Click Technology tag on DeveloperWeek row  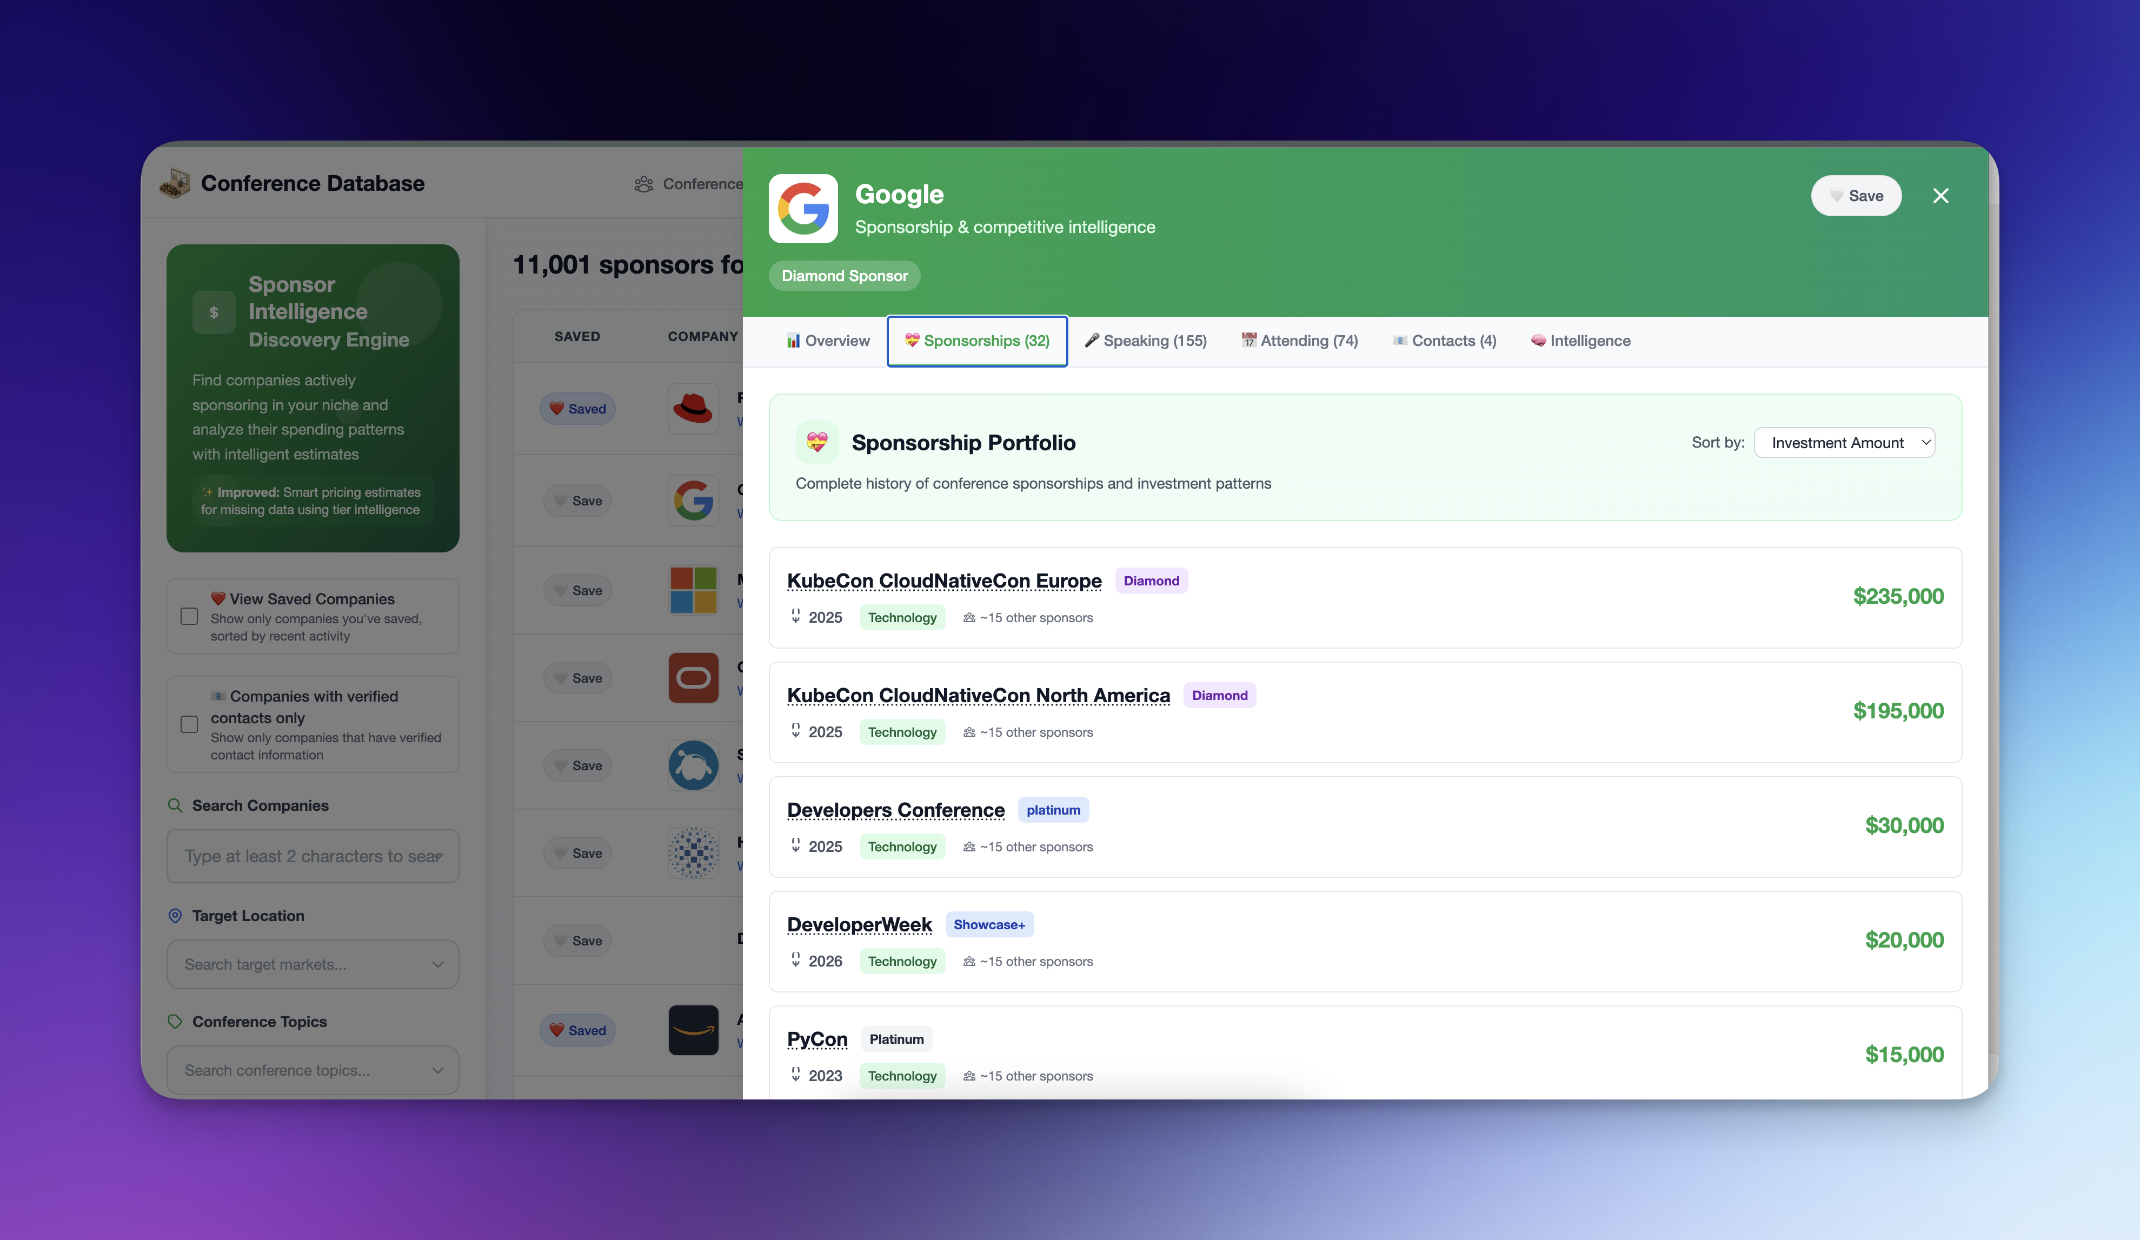tap(902, 961)
